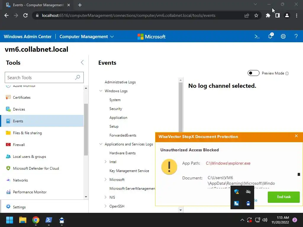Select Networks in the Tools list
This screenshot has width=303, height=227.
42,180
